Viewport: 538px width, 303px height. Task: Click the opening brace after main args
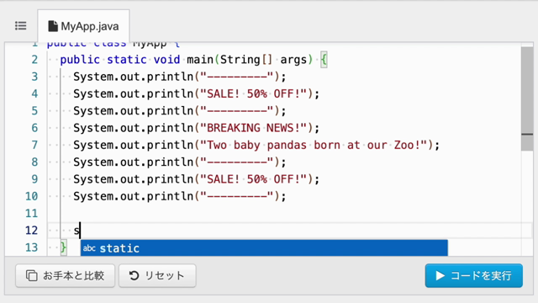click(x=324, y=60)
